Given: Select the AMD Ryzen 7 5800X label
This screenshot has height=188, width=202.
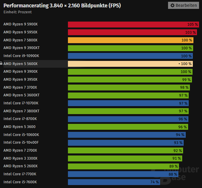Looking at the screenshot, I should (20, 40).
